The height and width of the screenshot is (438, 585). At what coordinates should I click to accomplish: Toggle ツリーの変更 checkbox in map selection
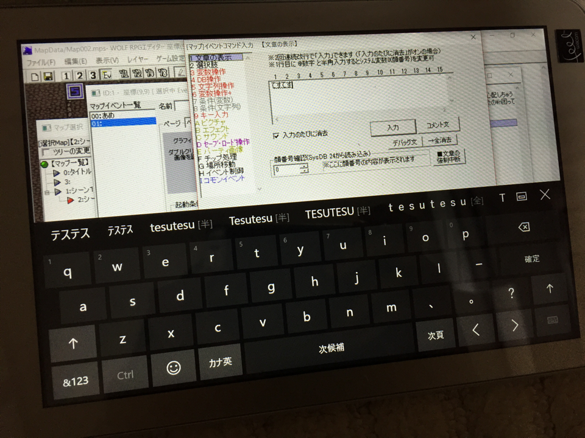[x=46, y=153]
